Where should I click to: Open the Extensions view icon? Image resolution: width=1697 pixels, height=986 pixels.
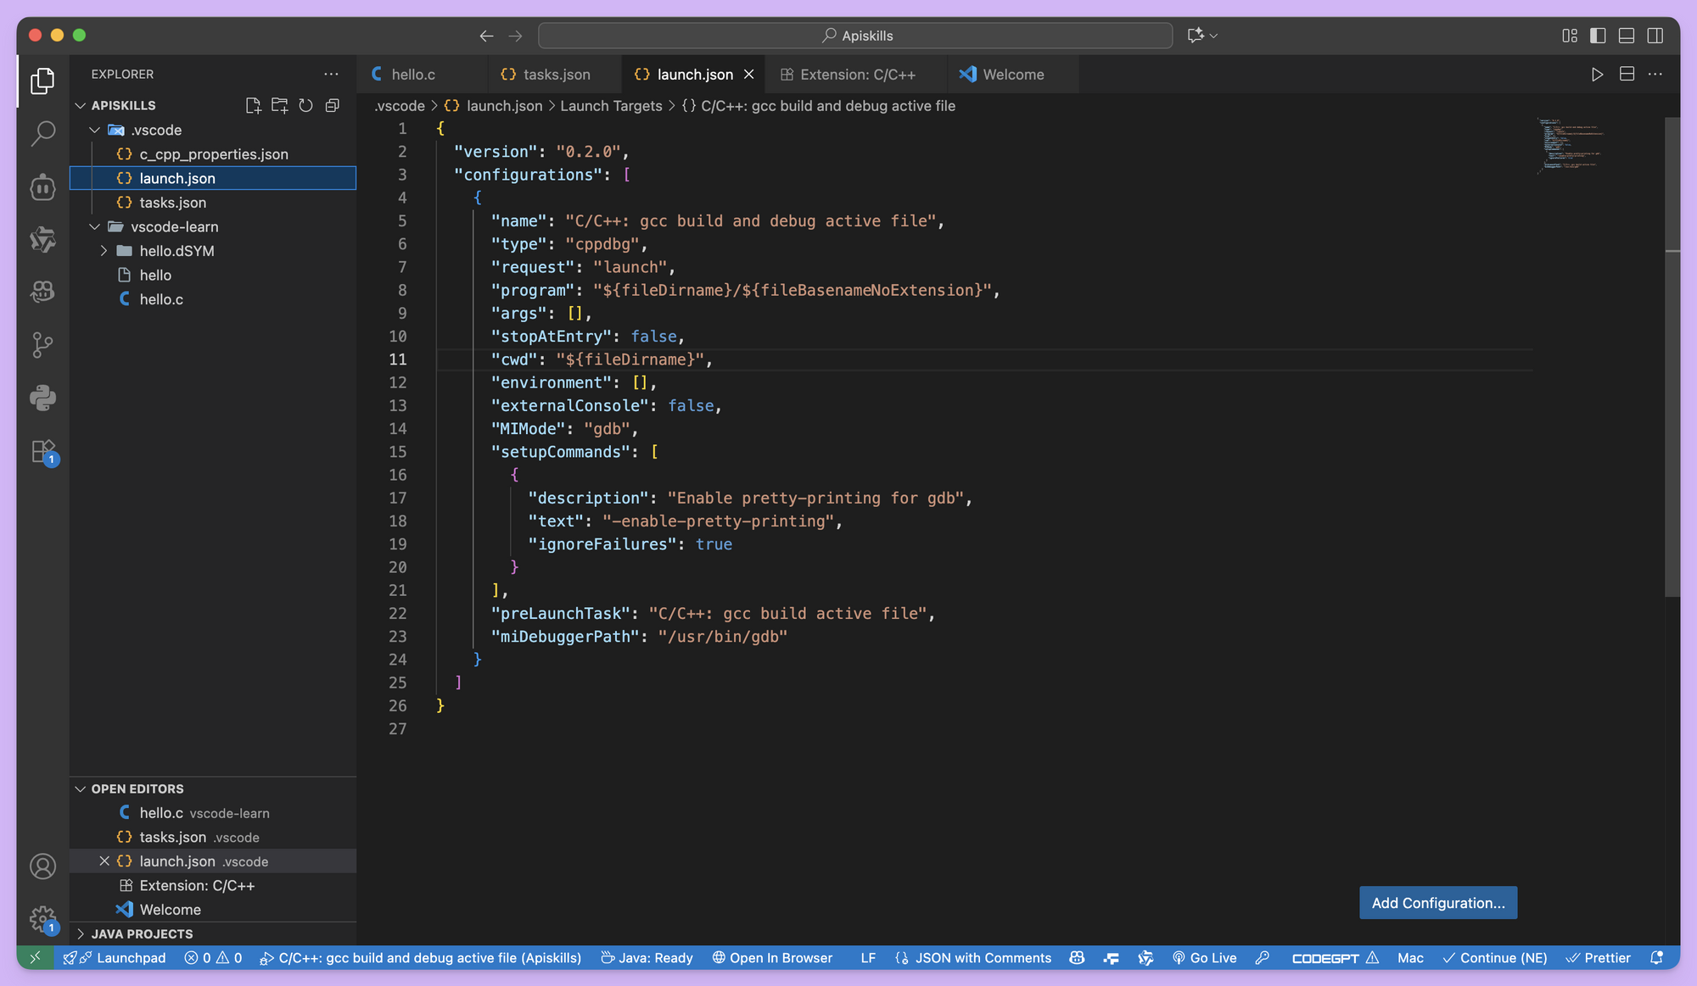(x=42, y=451)
